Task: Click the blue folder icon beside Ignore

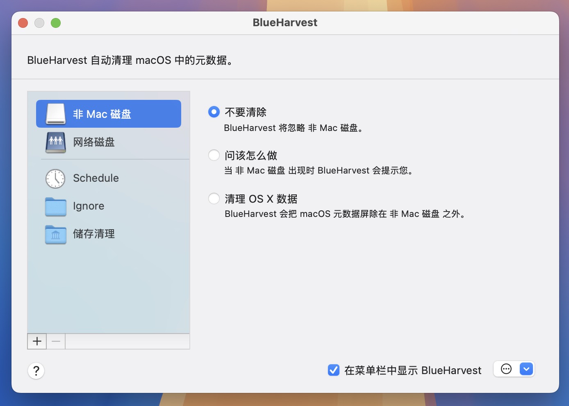Action: point(55,207)
